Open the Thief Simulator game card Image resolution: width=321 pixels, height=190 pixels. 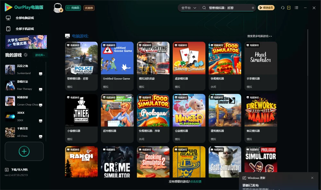(x=82, y=118)
